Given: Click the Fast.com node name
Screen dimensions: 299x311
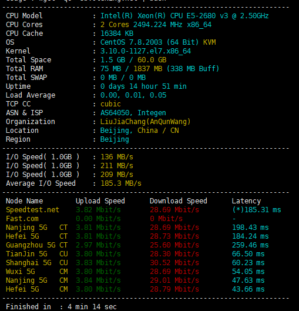Looking at the screenshot, I should [22, 219].
